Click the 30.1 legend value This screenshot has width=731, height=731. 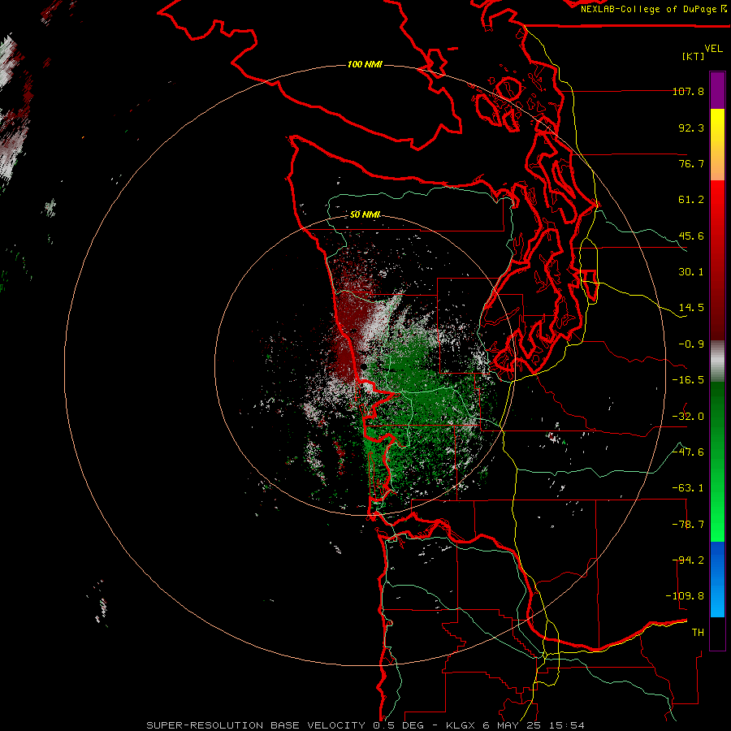tap(691, 272)
